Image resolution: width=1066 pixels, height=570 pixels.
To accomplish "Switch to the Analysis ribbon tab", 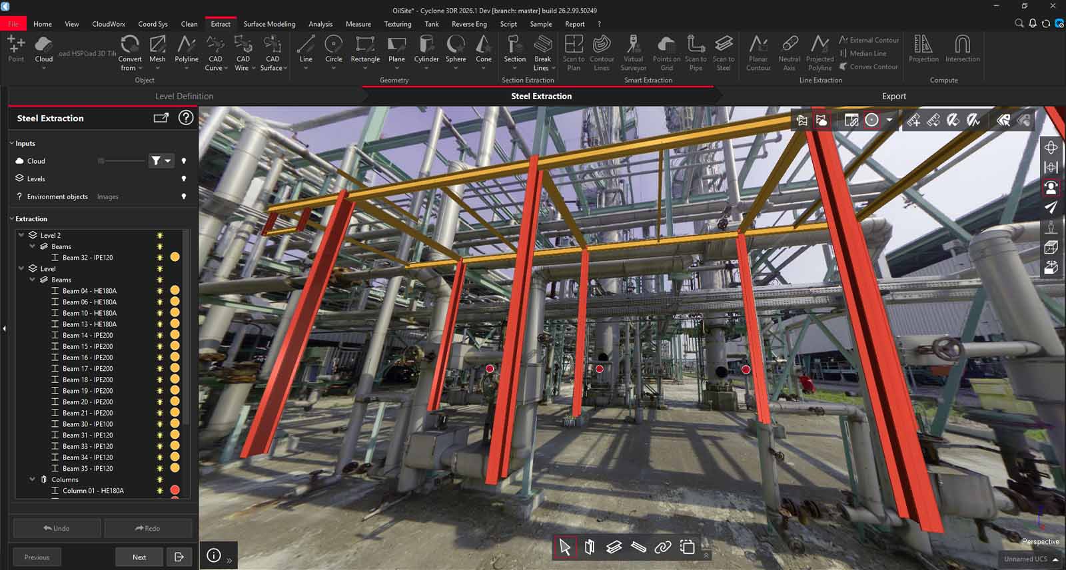I will point(320,24).
